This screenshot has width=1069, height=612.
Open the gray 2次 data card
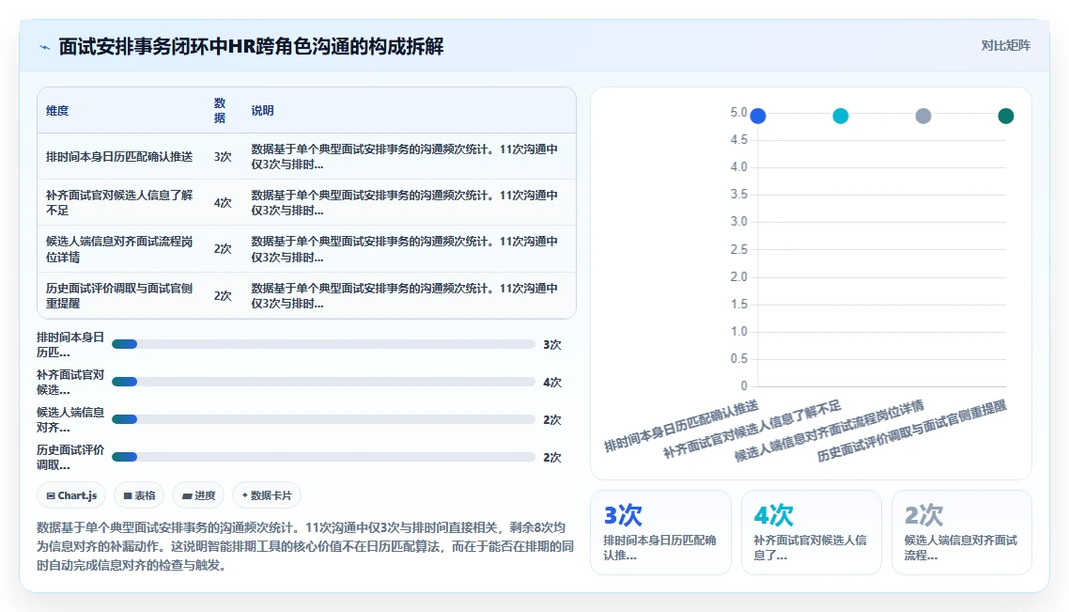point(961,532)
